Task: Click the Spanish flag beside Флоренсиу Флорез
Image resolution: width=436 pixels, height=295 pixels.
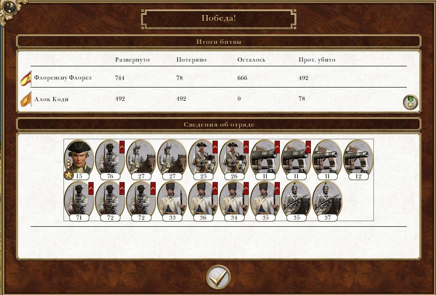Action: pos(26,79)
